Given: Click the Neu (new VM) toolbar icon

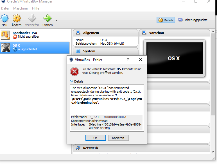Looking at the screenshot, I should tap(4, 18).
